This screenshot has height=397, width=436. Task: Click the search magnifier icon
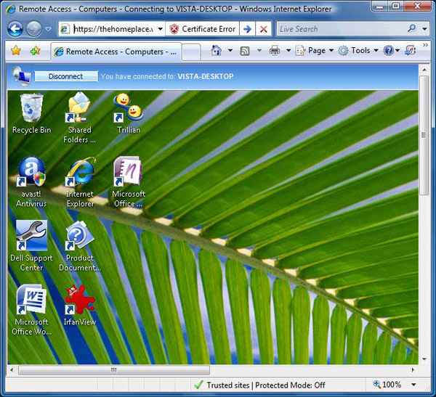click(411, 28)
